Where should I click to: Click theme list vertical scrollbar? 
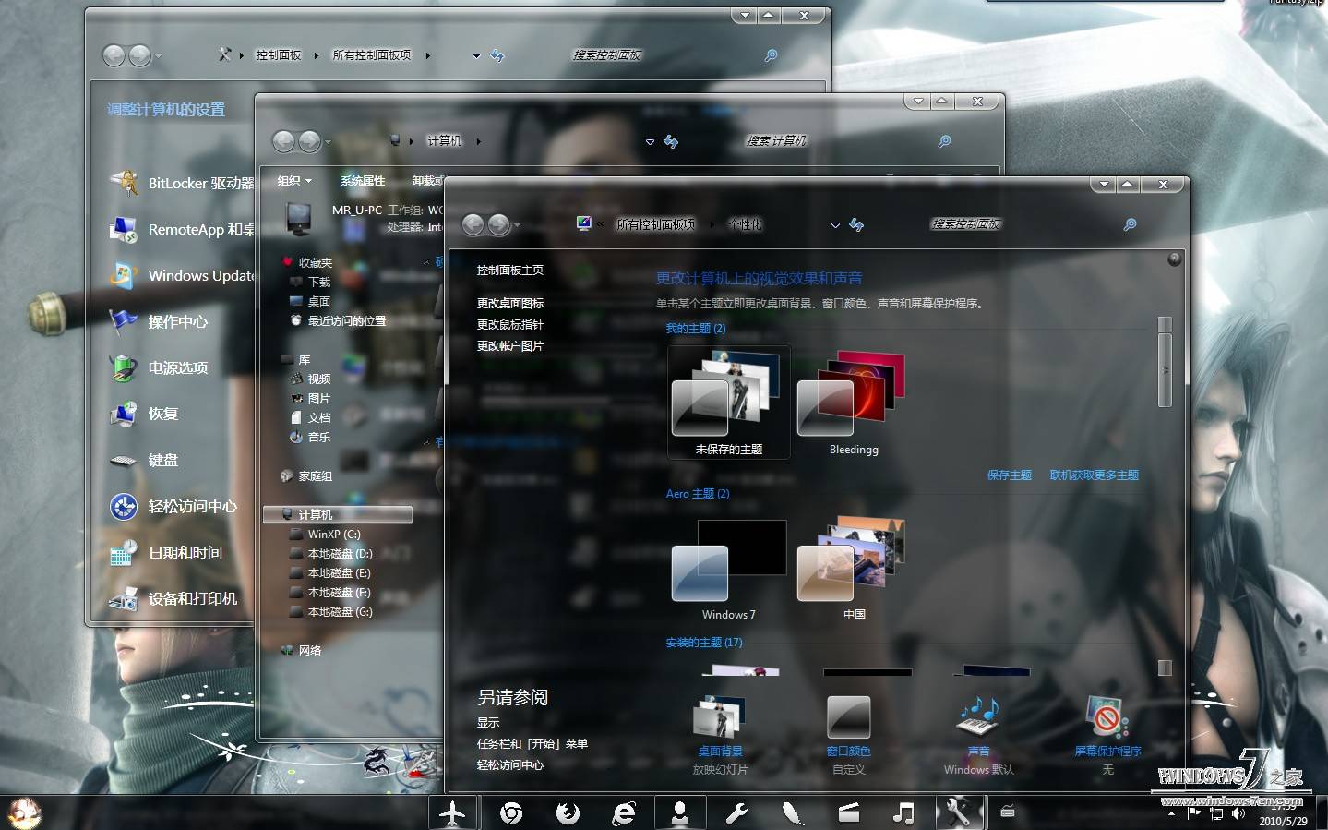pyautogui.click(x=1165, y=369)
